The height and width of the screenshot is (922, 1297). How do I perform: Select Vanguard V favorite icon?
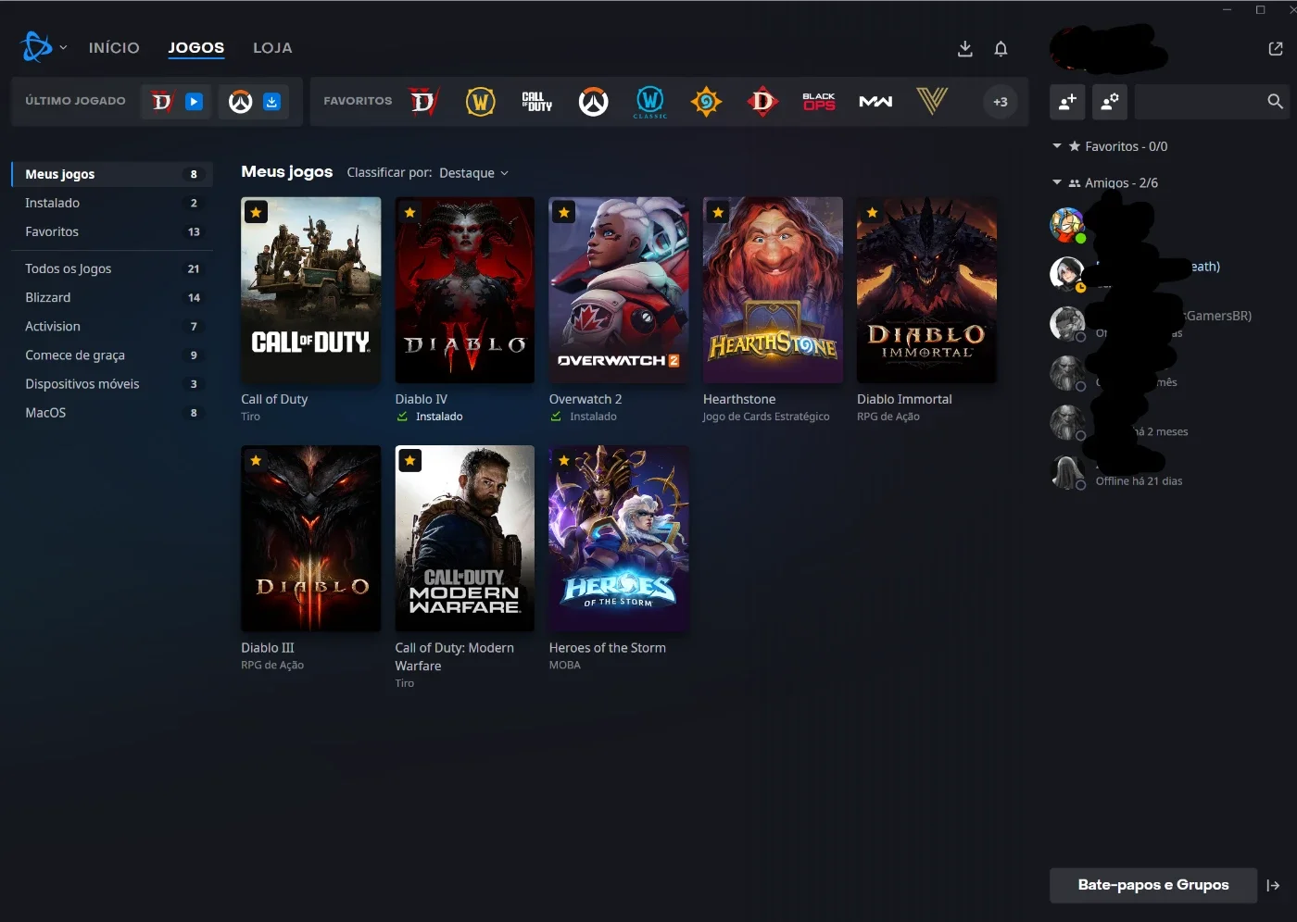(932, 101)
